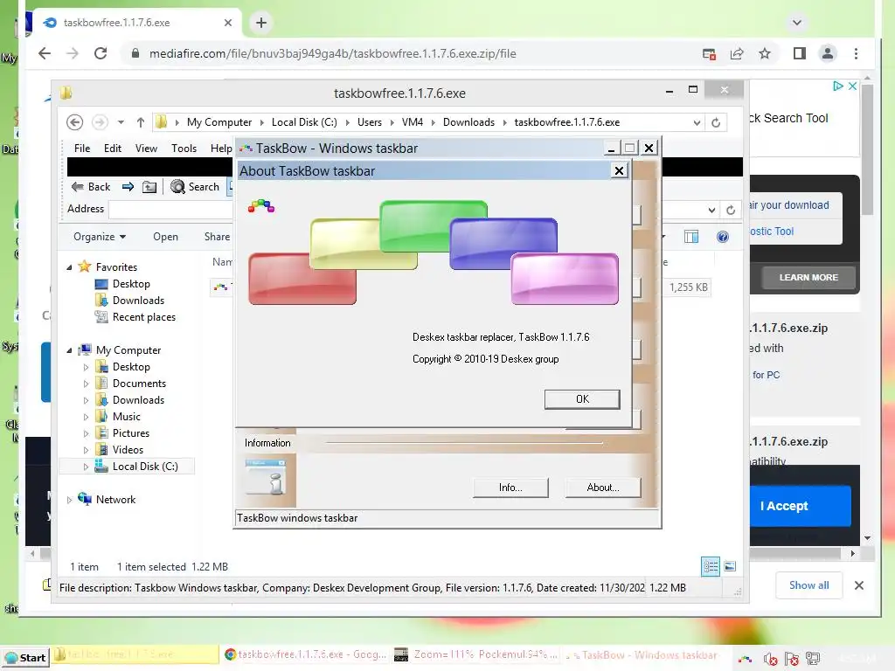The height and width of the screenshot is (671, 895).
Task: Click explorer up arrow beside breadcrumb
Action: coord(141,122)
